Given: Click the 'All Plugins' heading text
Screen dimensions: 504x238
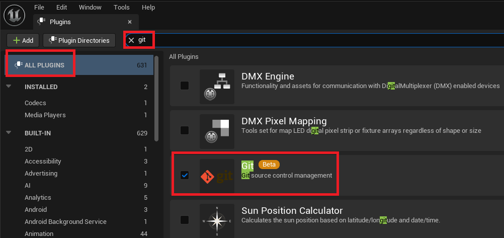Looking at the screenshot, I should pyautogui.click(x=184, y=57).
